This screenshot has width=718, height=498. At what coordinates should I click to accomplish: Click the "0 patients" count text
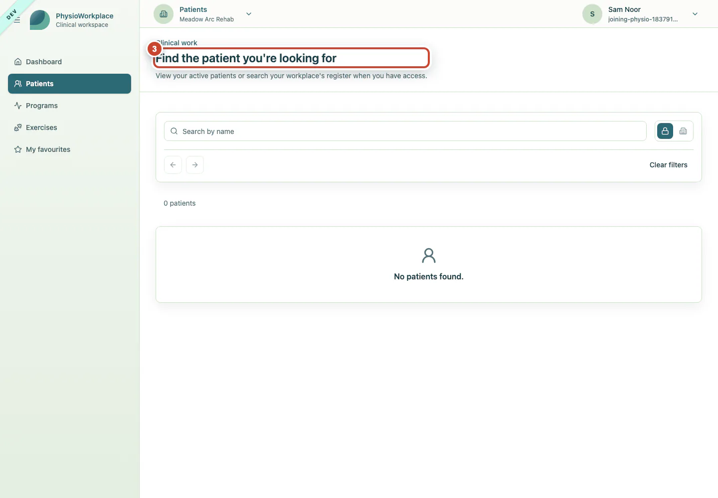(179, 203)
